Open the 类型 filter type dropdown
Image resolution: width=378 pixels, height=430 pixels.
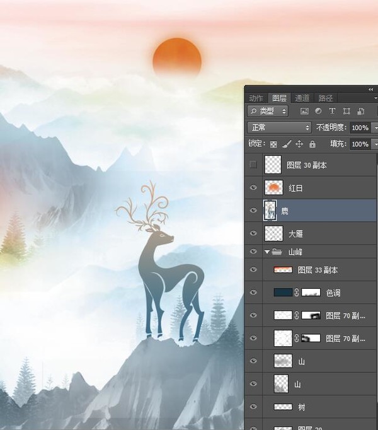pos(268,111)
